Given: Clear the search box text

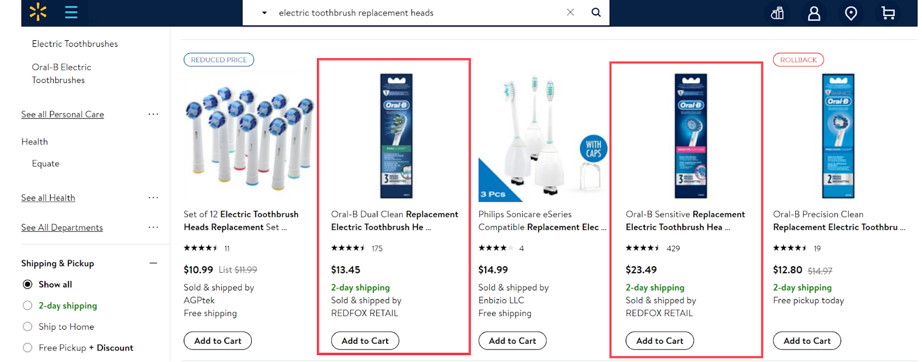Looking at the screenshot, I should click(x=570, y=12).
